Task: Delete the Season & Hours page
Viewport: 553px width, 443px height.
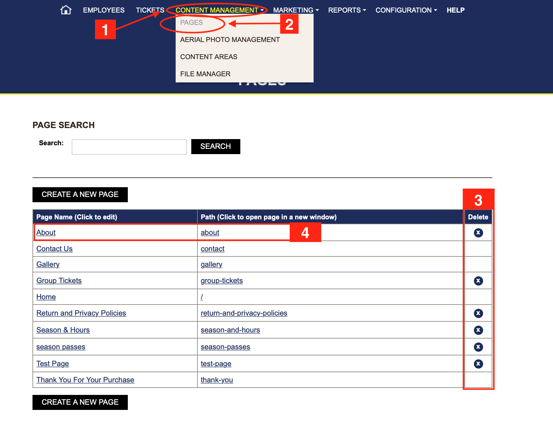Action: [478, 330]
